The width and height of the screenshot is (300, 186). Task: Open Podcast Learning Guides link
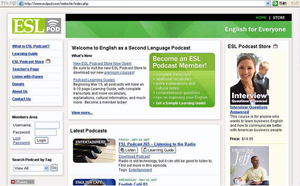[94, 80]
